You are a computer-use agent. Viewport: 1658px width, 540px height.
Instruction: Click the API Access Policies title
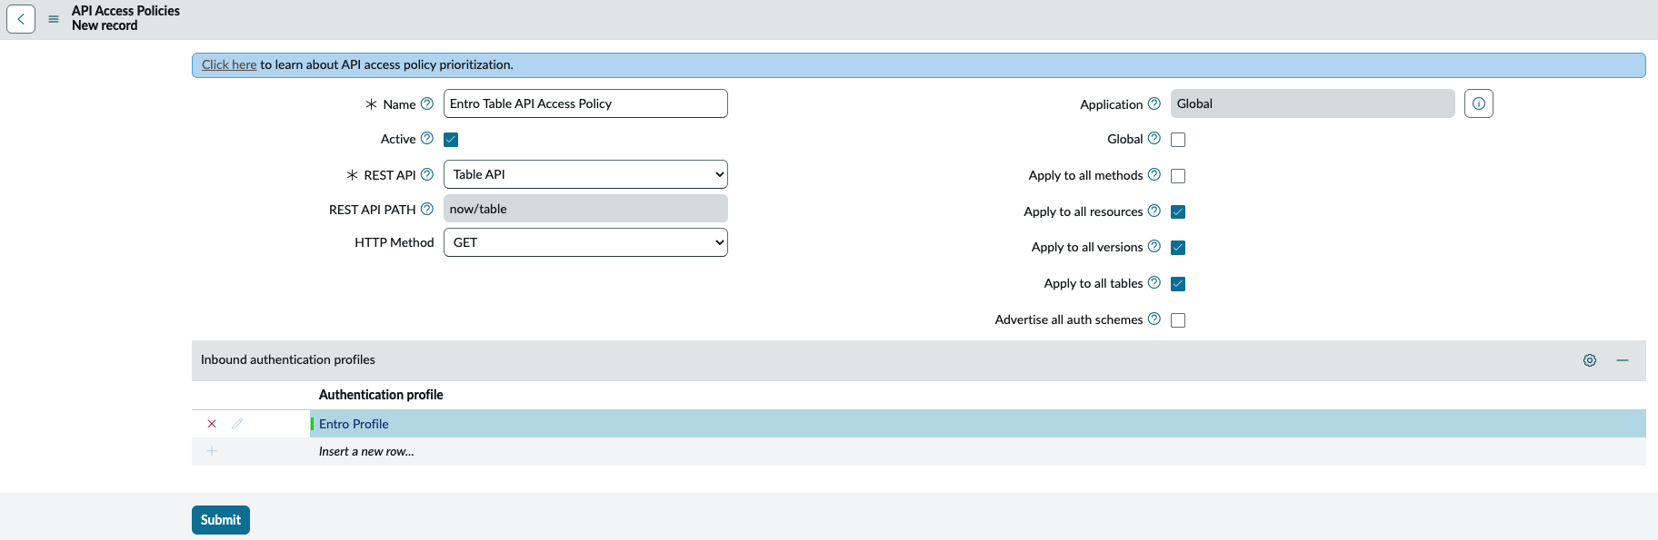point(125,11)
